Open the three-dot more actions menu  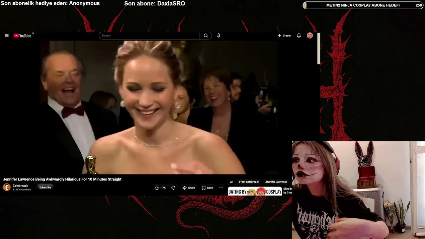221,188
